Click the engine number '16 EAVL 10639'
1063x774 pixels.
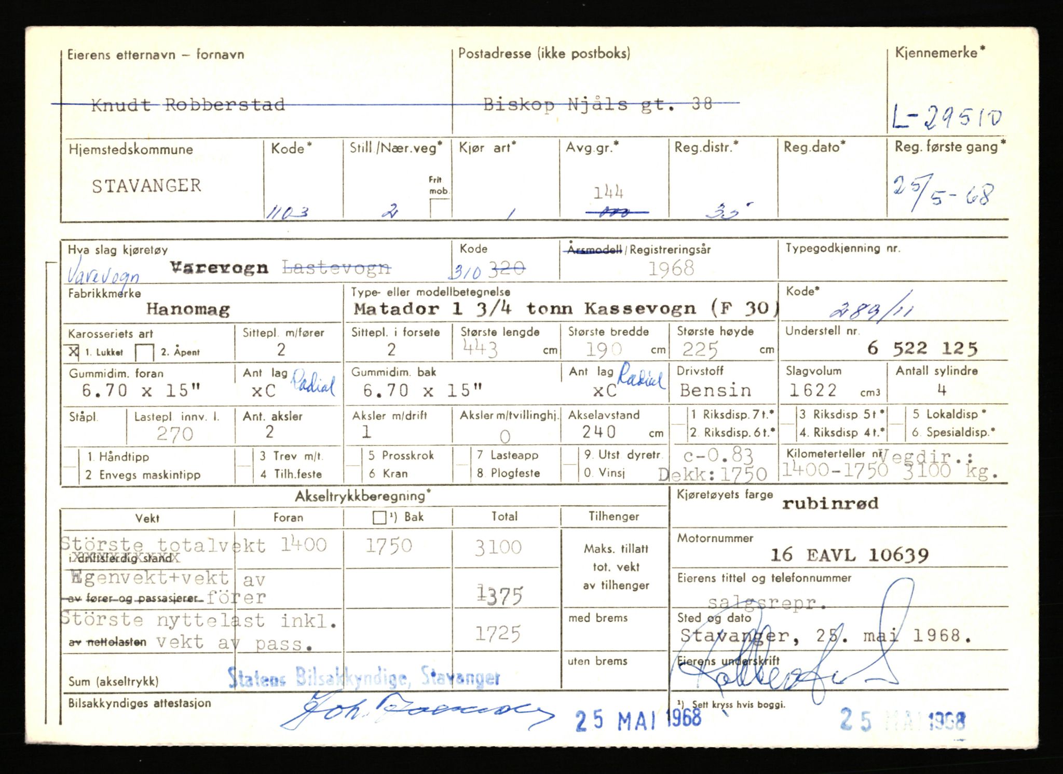coord(849,555)
